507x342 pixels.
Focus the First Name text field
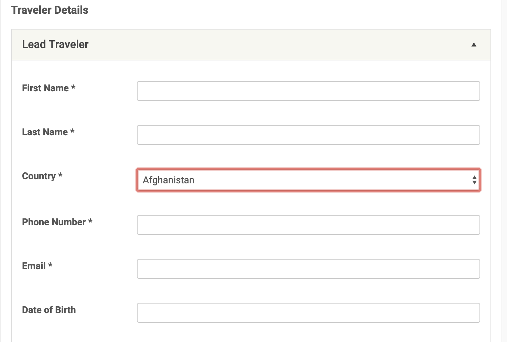[308, 91]
